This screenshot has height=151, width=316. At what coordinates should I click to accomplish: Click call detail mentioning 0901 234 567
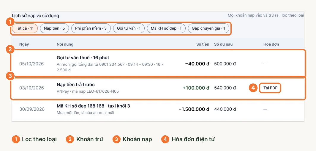tap(110, 67)
